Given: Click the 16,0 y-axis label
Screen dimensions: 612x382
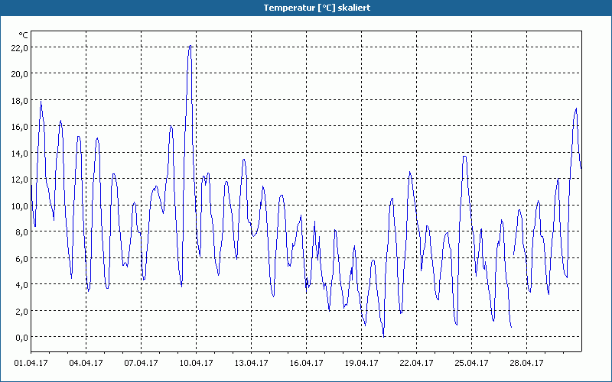Looking at the screenshot, I should pyautogui.click(x=21, y=127).
